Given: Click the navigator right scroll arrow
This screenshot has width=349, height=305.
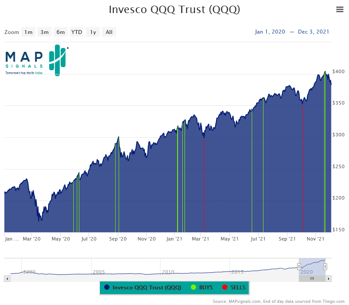Looking at the screenshot, I should [x=328, y=278].
